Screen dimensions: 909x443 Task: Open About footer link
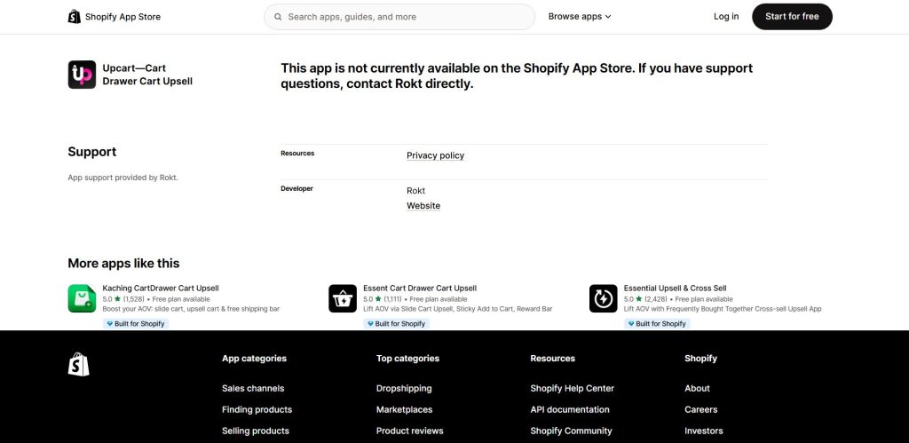697,388
